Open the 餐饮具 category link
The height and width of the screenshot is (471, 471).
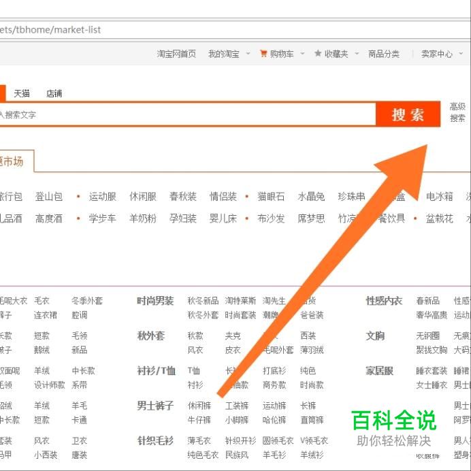(x=391, y=218)
